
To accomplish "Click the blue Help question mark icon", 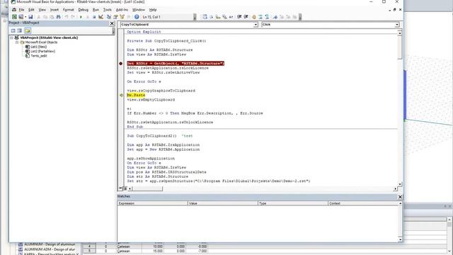I will coord(137,17).
